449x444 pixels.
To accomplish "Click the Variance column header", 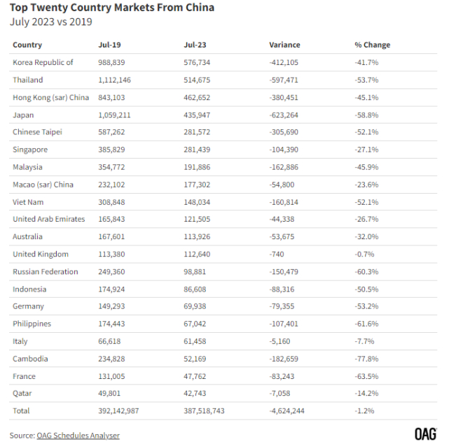I will [x=284, y=45].
